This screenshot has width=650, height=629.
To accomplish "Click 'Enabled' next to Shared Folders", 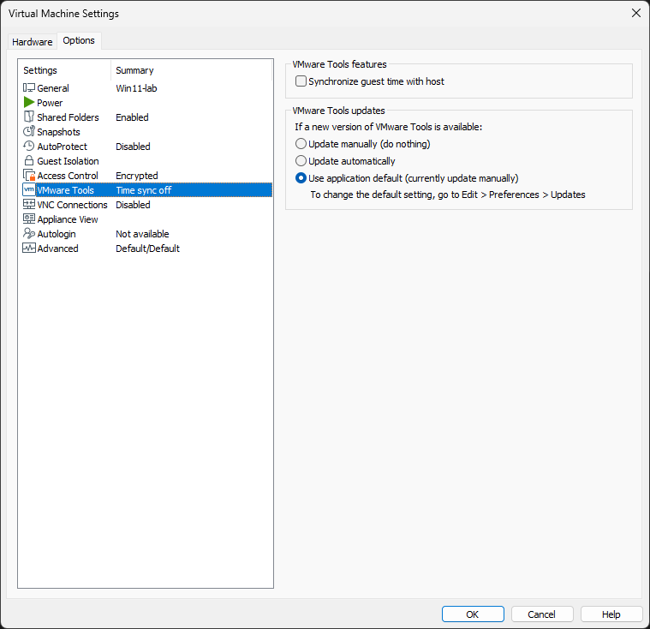I will (132, 117).
